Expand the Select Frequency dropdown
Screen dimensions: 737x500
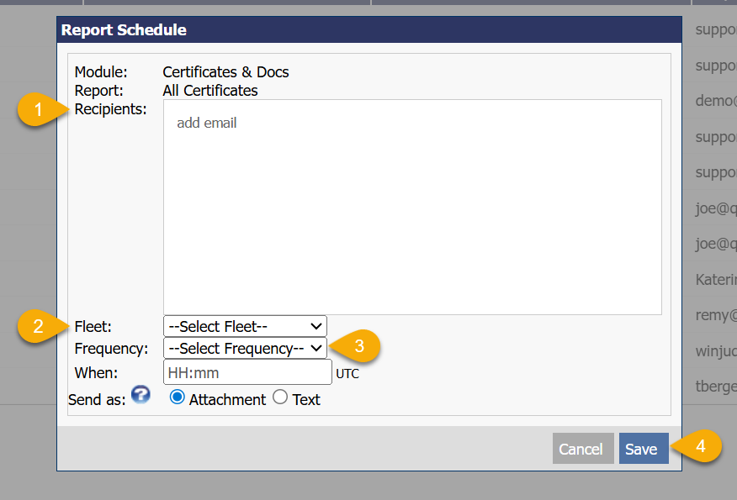coord(245,348)
